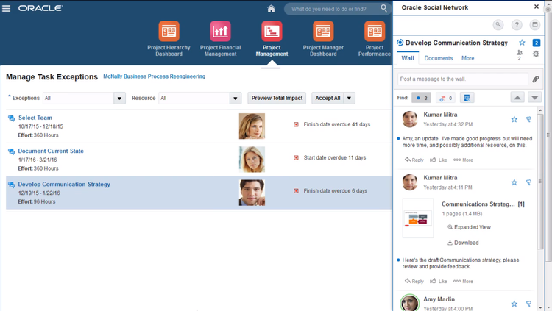Go to the Home icon

coord(271,8)
